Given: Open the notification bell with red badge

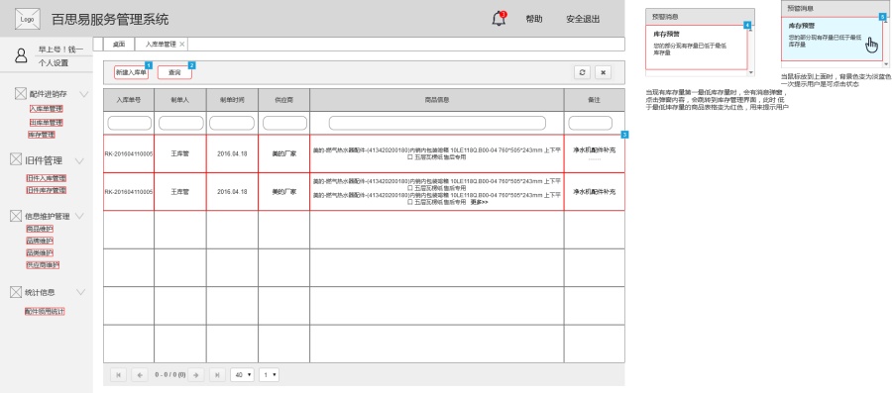Looking at the screenshot, I should [499, 18].
